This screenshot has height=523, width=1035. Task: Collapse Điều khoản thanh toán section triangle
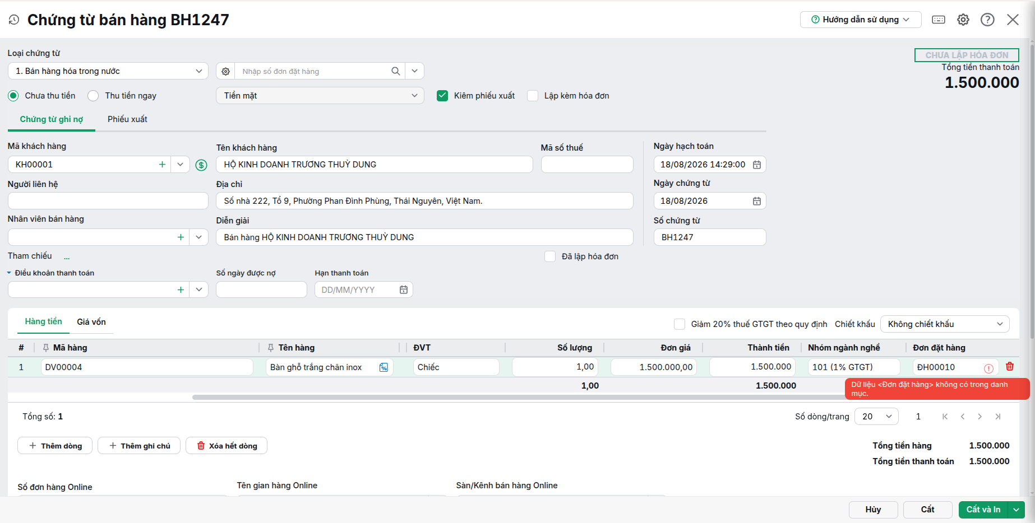(9, 273)
